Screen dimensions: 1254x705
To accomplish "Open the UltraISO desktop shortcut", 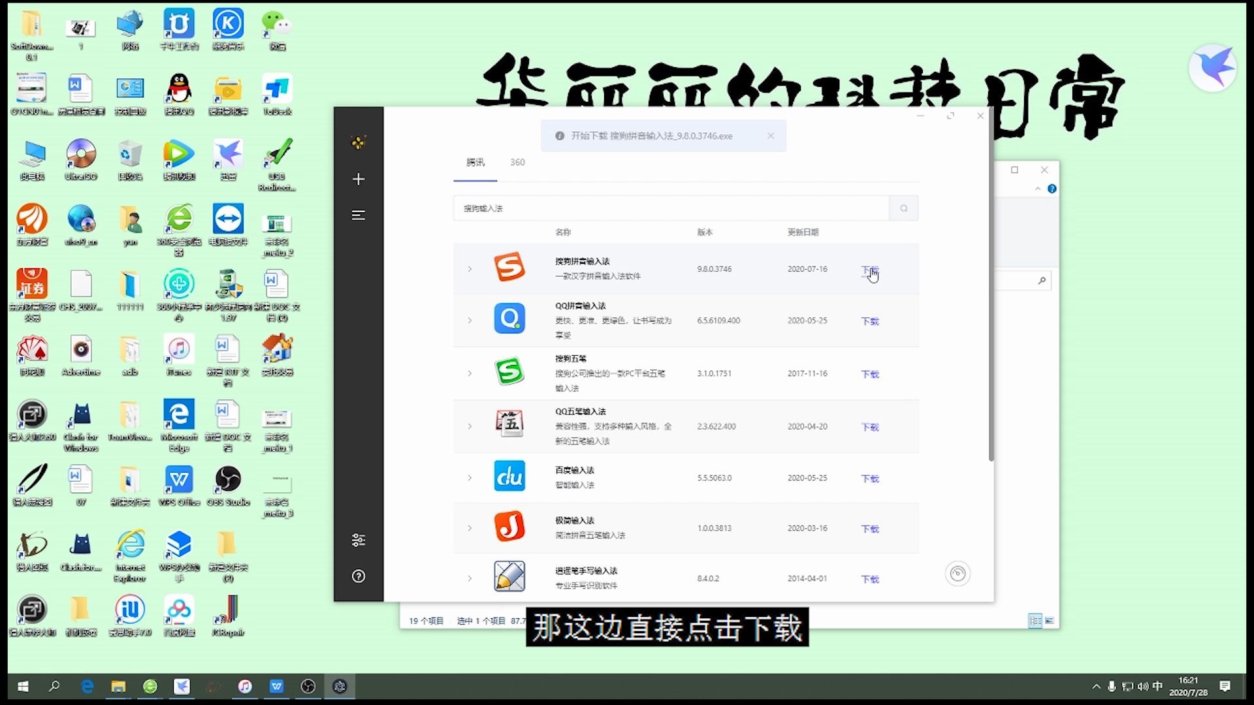I will coord(81,159).
